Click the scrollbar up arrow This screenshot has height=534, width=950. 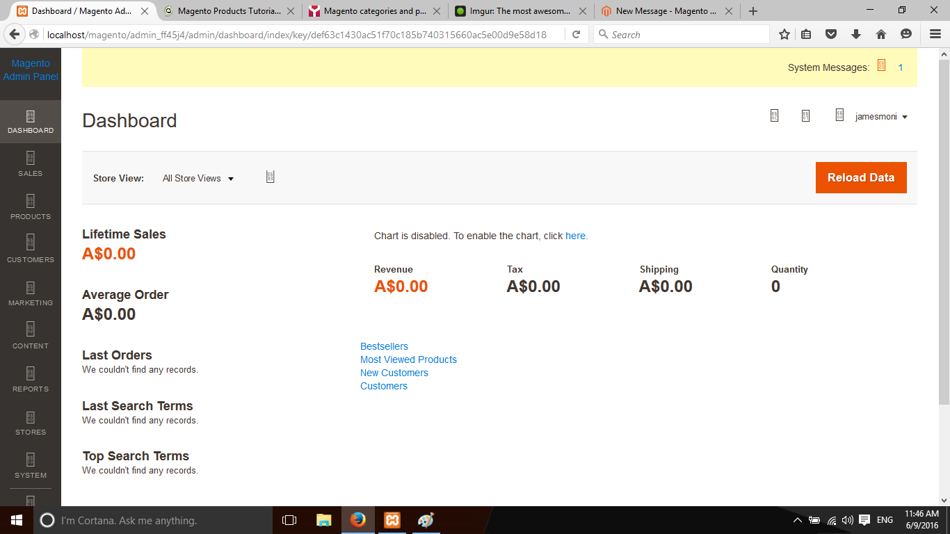[944, 54]
